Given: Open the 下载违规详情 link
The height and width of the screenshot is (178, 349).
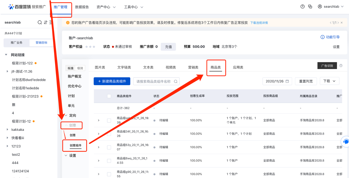Looking at the screenshot, I should point(259,23).
